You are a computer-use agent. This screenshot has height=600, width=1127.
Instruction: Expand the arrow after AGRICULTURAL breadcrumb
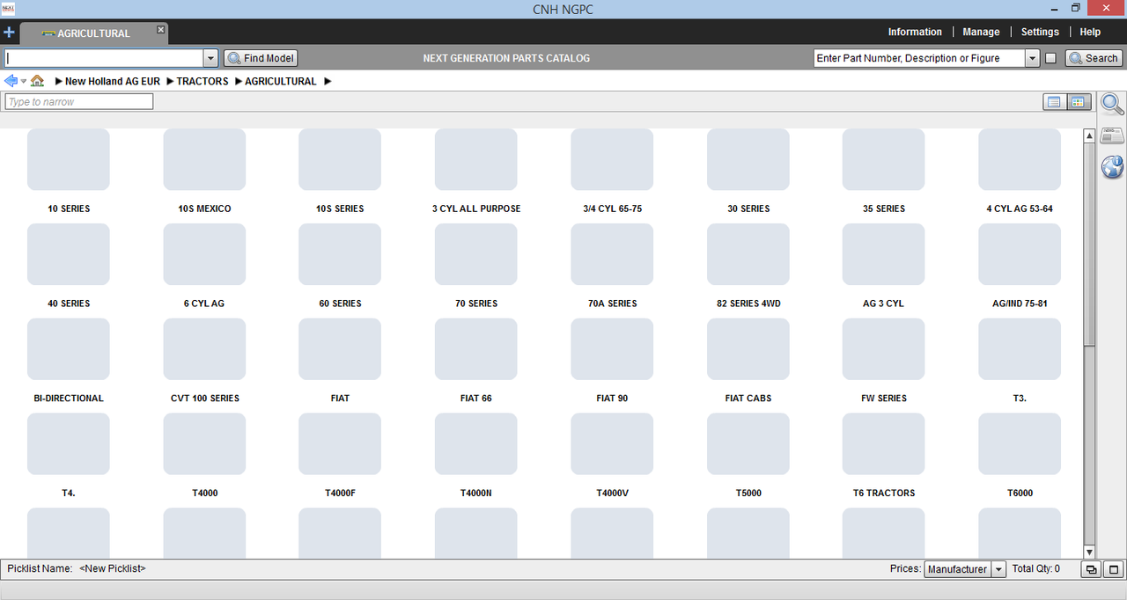328,81
